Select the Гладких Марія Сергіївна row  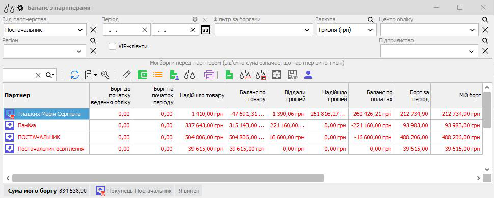pyautogui.click(x=242, y=114)
